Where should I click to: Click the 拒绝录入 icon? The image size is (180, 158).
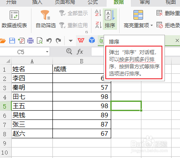[x=159, y=25]
